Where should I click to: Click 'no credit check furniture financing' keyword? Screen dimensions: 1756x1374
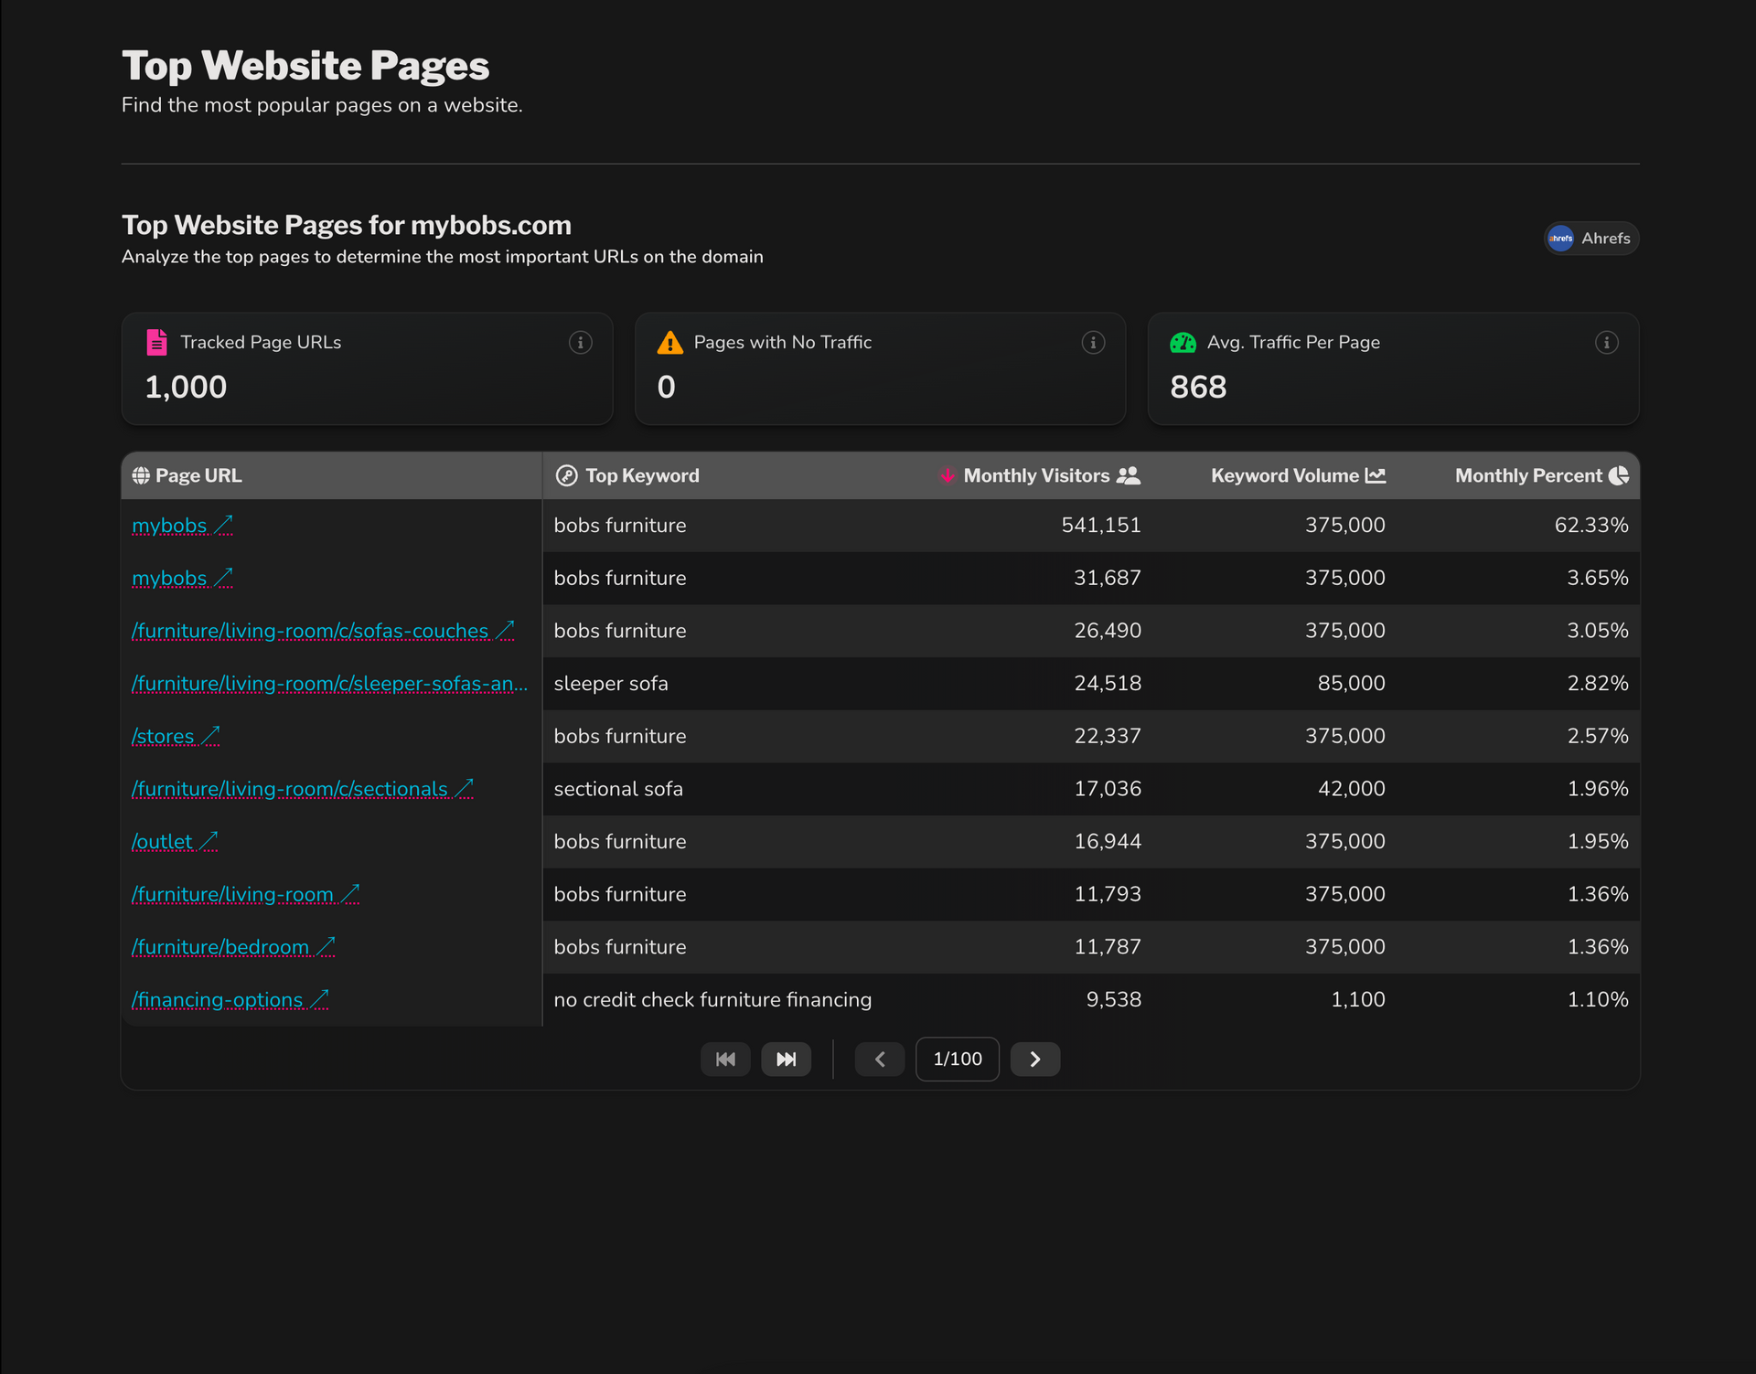712,1000
